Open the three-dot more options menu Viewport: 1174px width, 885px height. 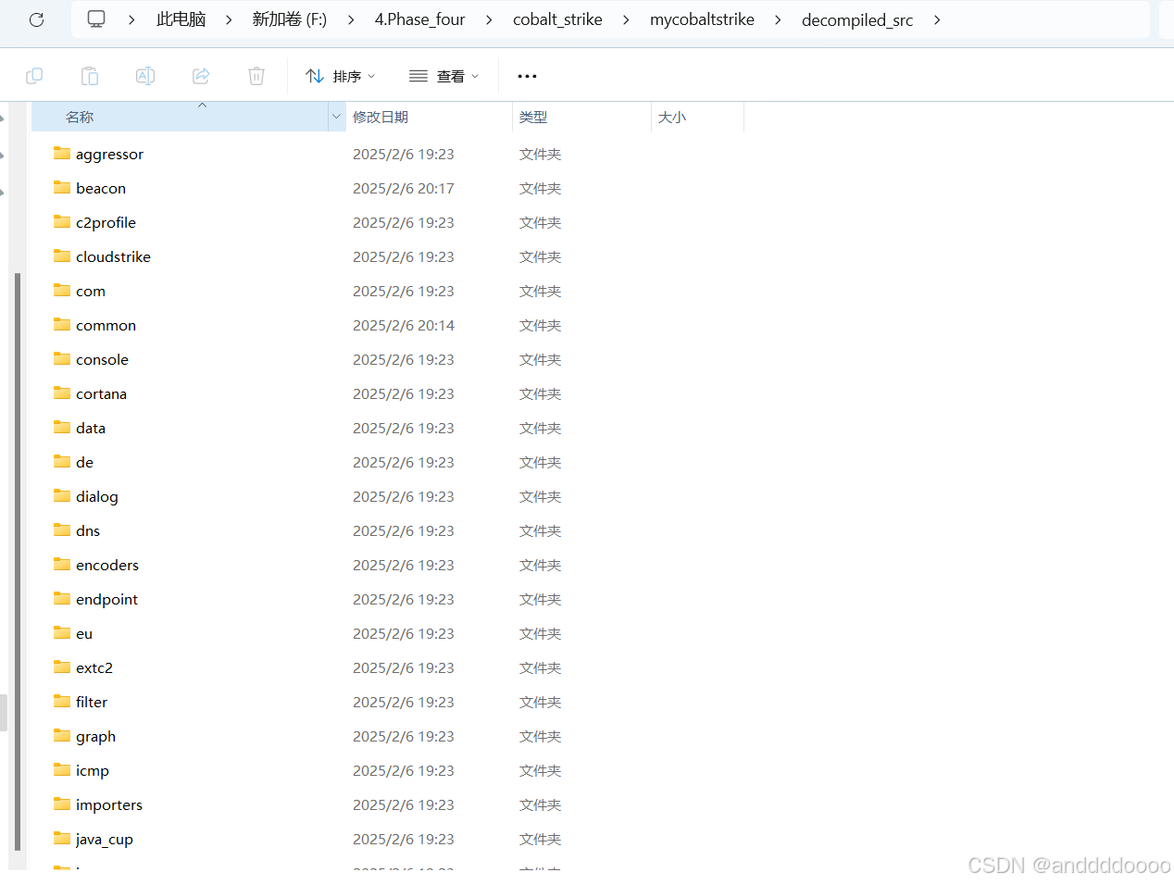click(527, 76)
